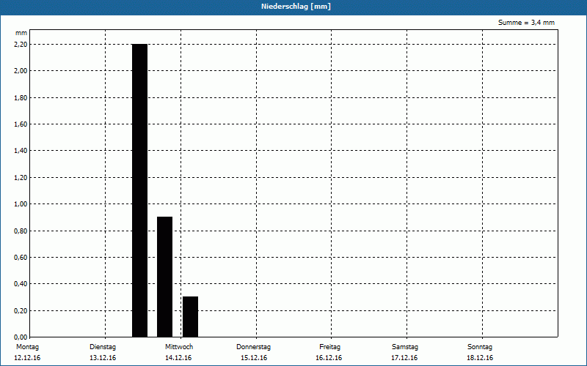Click the Freitag day label
Screen dimensions: 587x366
coord(329,347)
